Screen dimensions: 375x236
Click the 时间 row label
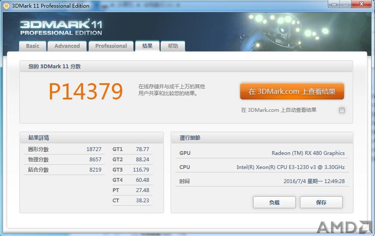pos(185,181)
